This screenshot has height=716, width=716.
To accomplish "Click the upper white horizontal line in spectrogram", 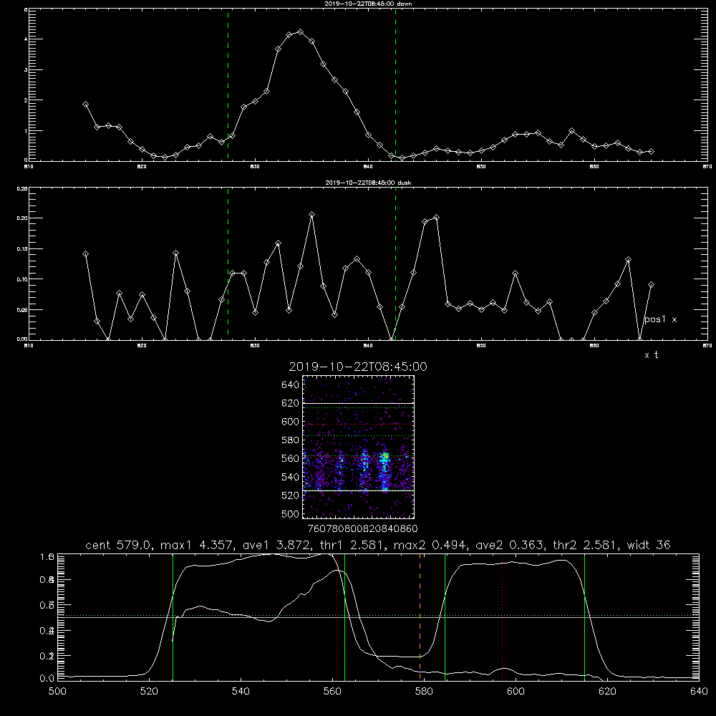I will [359, 403].
